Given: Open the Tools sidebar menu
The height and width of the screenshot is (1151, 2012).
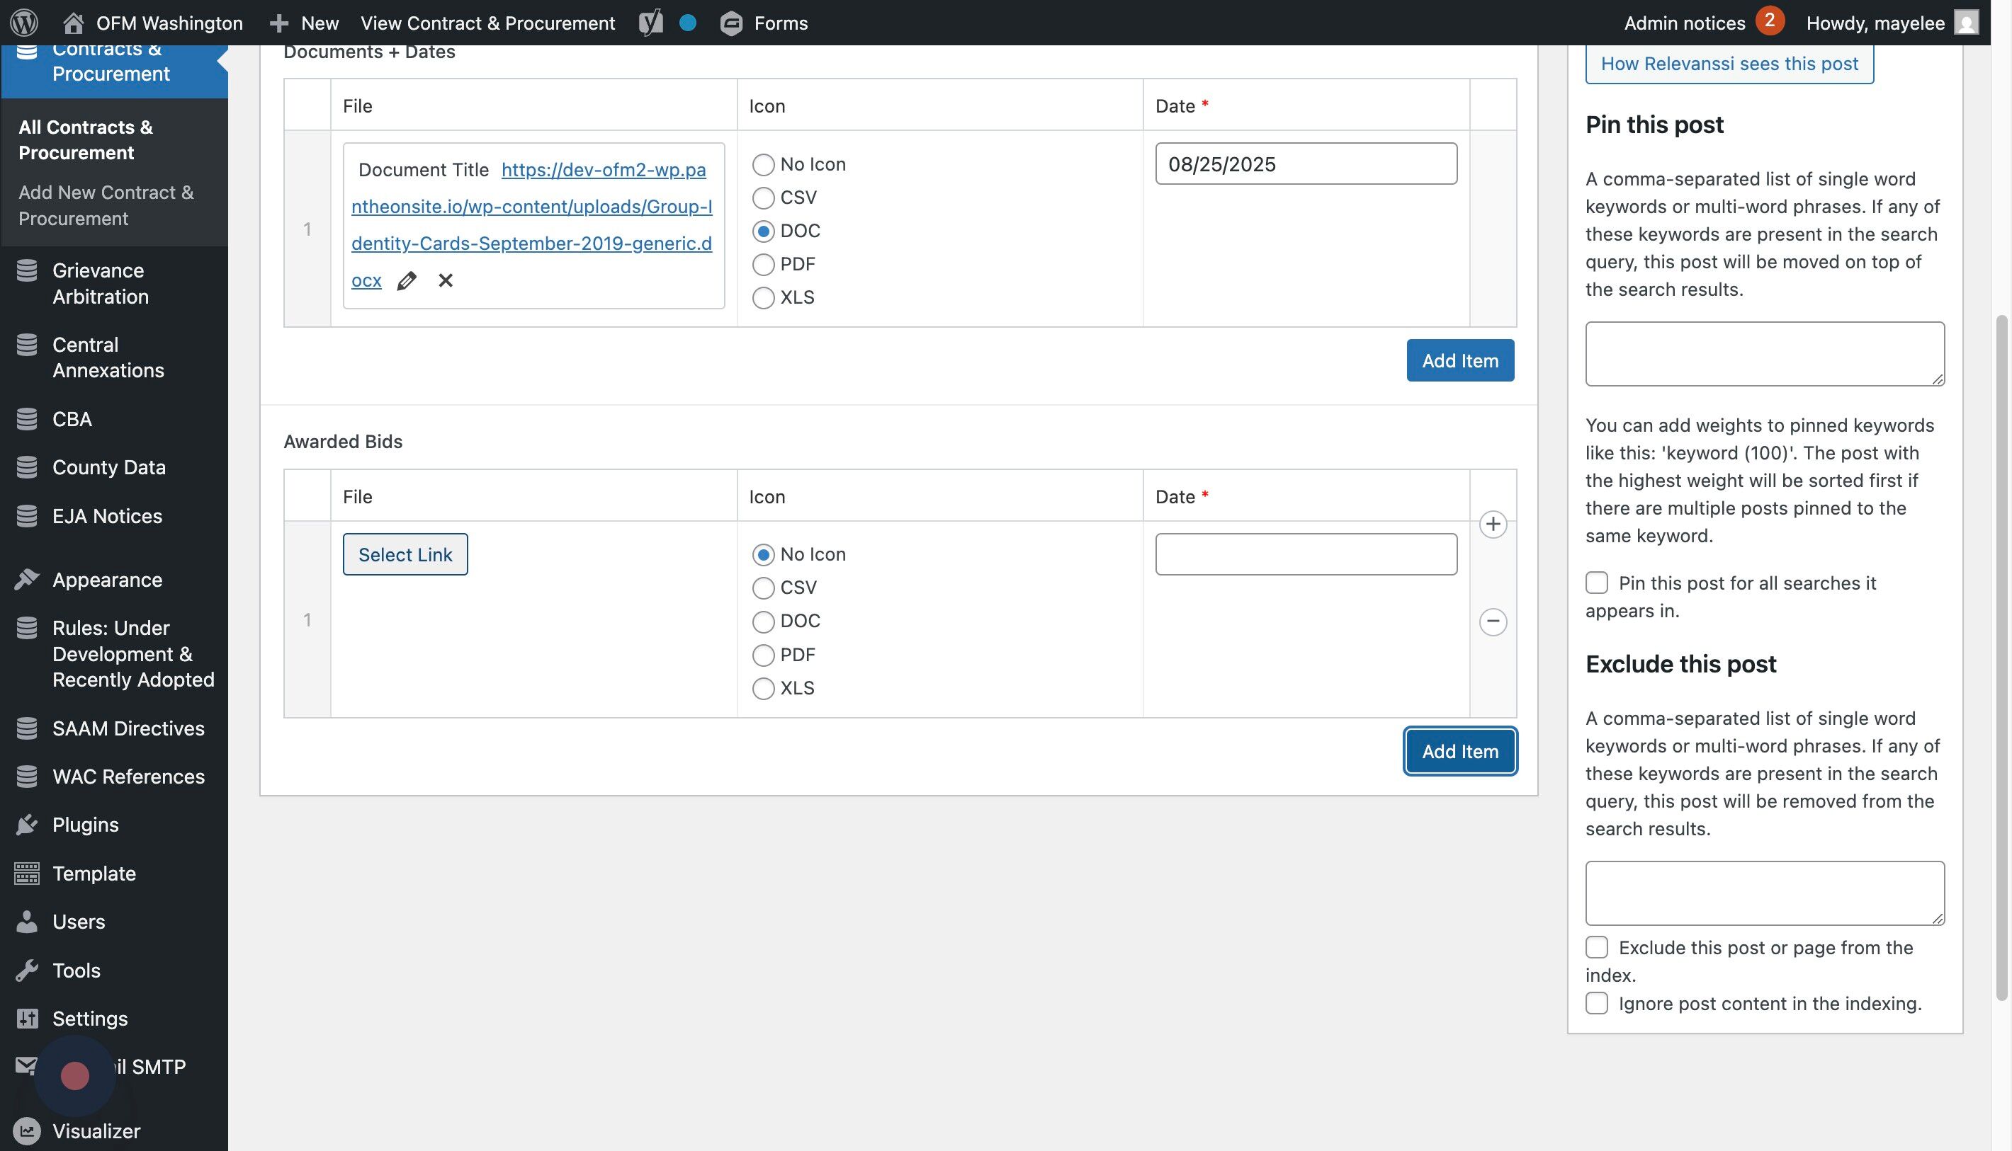Looking at the screenshot, I should click(x=76, y=970).
